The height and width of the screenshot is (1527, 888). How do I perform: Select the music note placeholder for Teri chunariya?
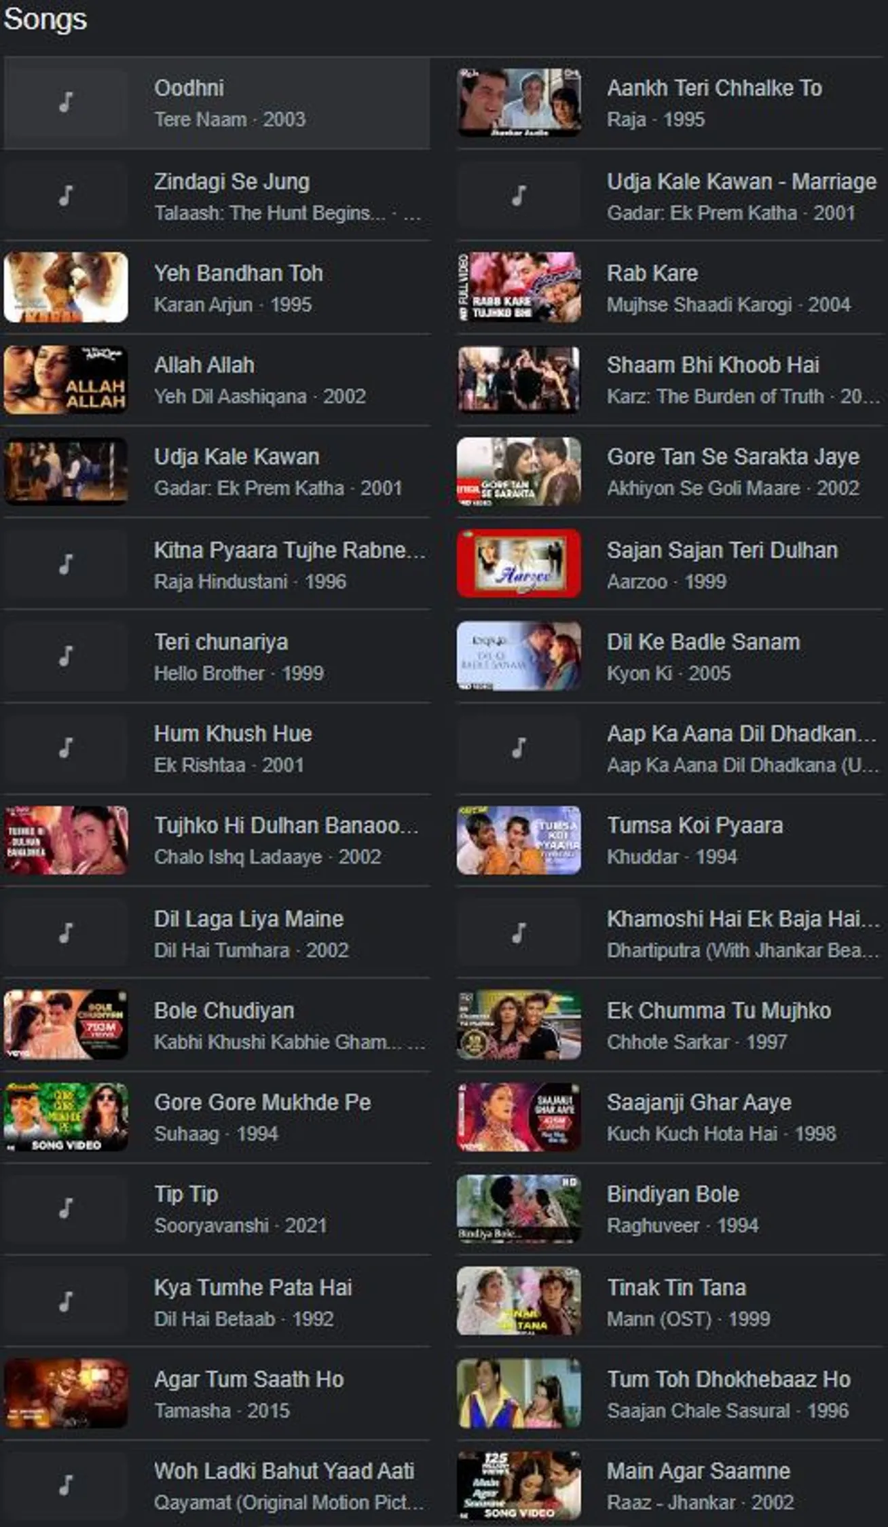pyautogui.click(x=66, y=656)
